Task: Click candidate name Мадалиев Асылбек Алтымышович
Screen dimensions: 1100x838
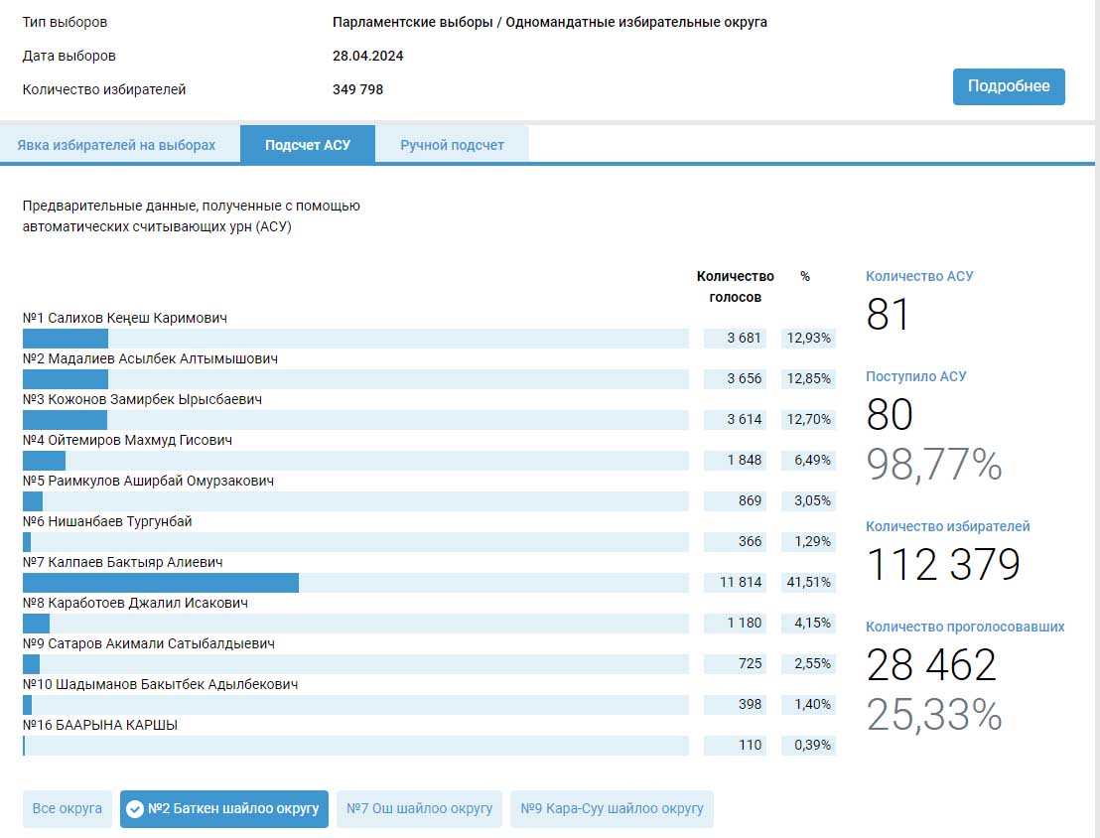Action: pyautogui.click(x=150, y=358)
